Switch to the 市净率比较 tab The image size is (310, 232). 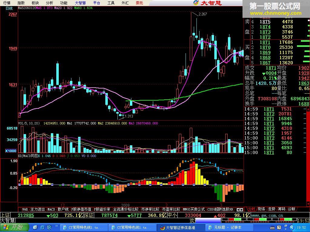coord(150,209)
